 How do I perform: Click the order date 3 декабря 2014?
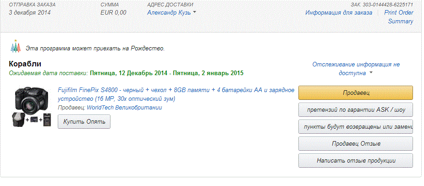pyautogui.click(x=30, y=12)
